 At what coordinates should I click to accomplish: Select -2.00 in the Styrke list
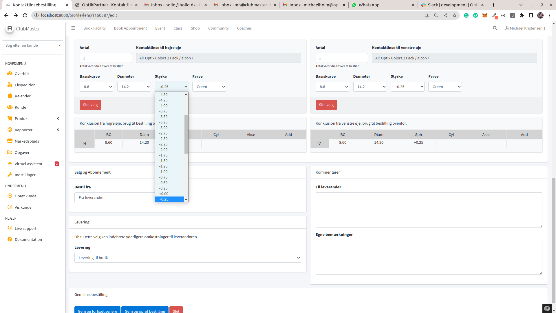click(164, 150)
